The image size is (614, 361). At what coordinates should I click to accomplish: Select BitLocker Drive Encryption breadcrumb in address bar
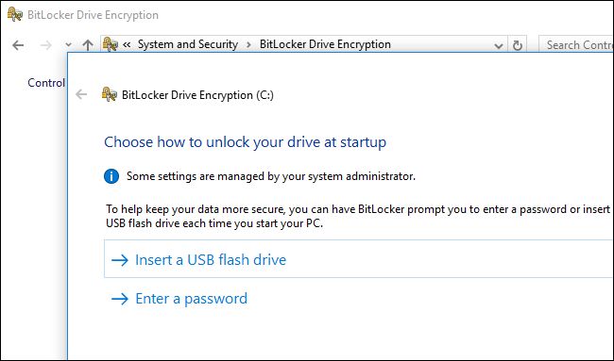click(x=325, y=44)
